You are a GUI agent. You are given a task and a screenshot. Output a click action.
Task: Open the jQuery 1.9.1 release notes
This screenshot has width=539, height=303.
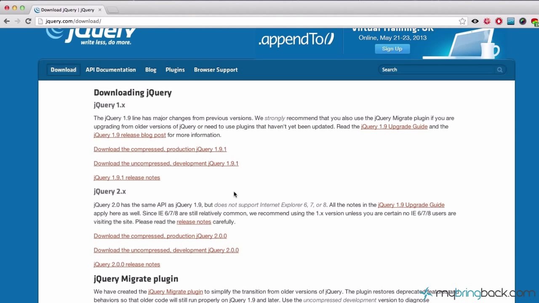coord(127,178)
